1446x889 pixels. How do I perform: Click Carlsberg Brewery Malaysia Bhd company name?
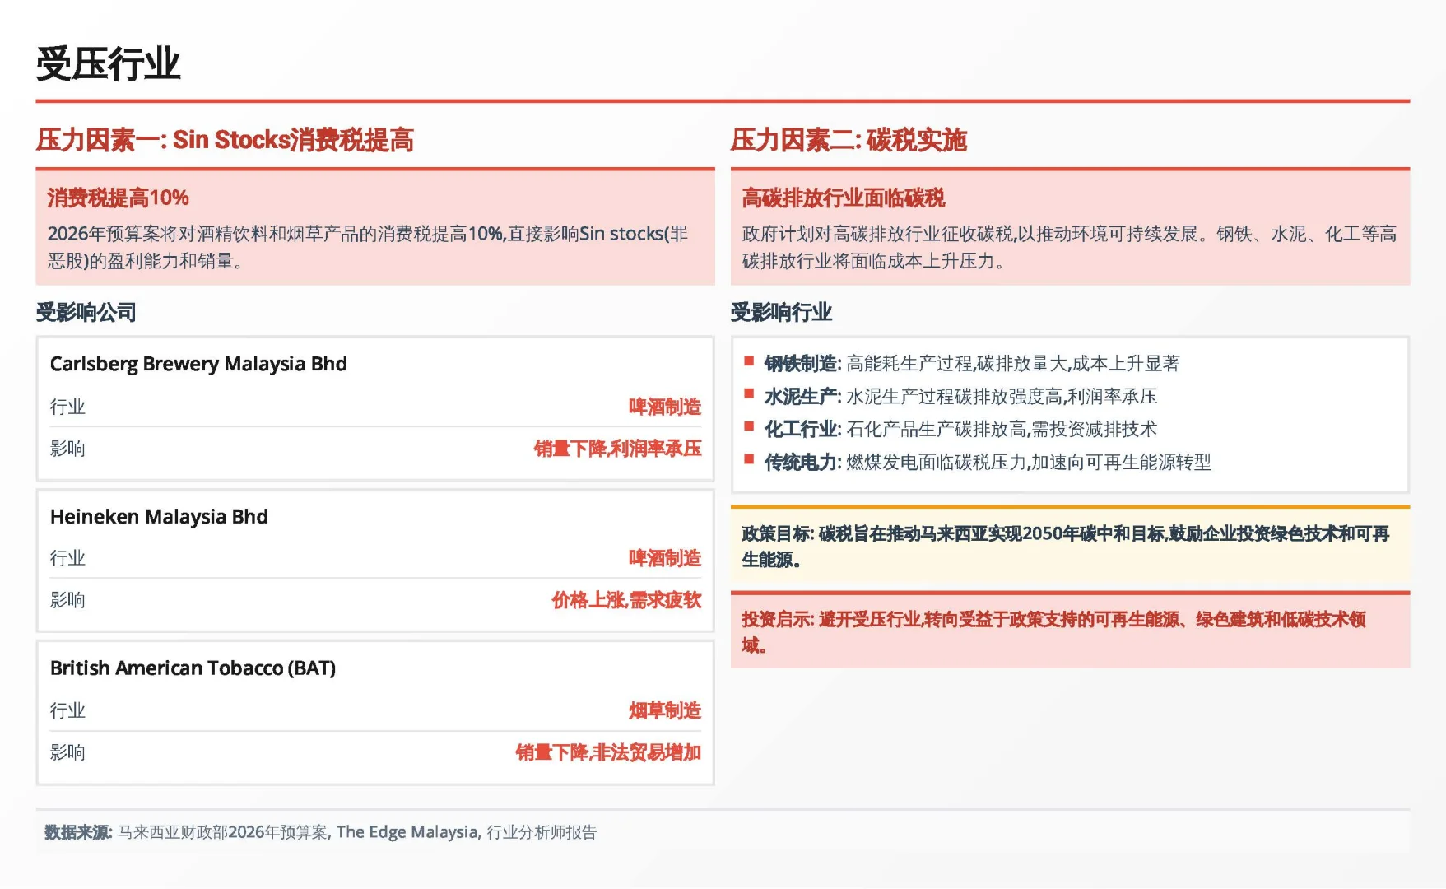(x=198, y=364)
